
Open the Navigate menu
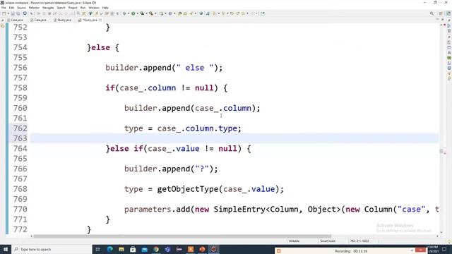coord(48,8)
